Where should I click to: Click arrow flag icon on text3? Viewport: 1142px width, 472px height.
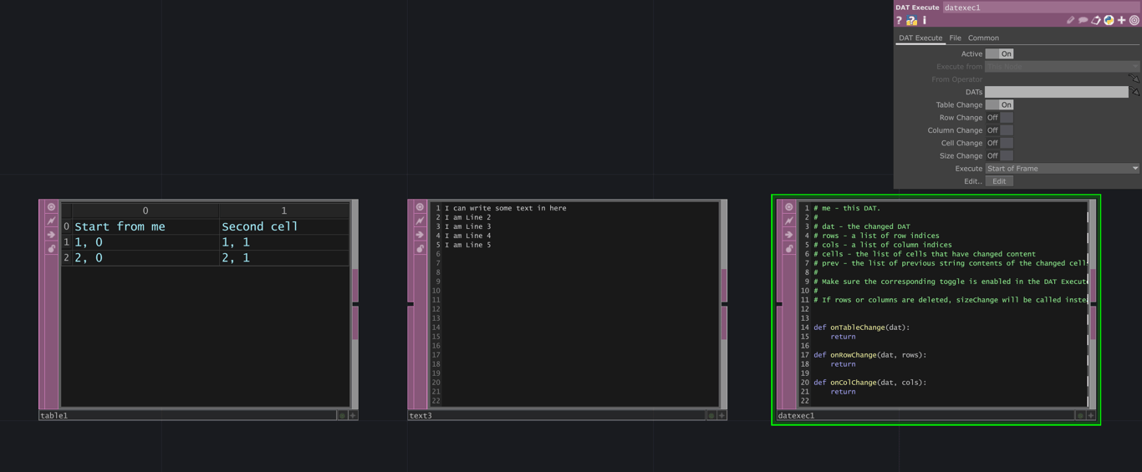point(420,235)
